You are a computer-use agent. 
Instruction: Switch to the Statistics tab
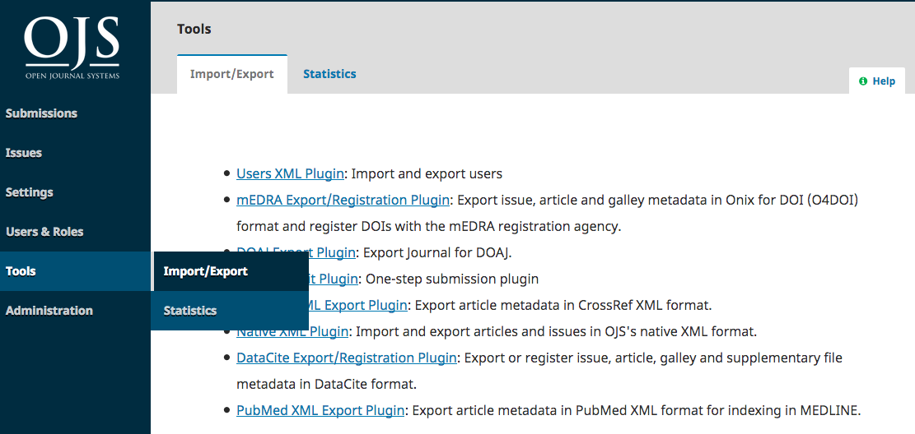(329, 74)
